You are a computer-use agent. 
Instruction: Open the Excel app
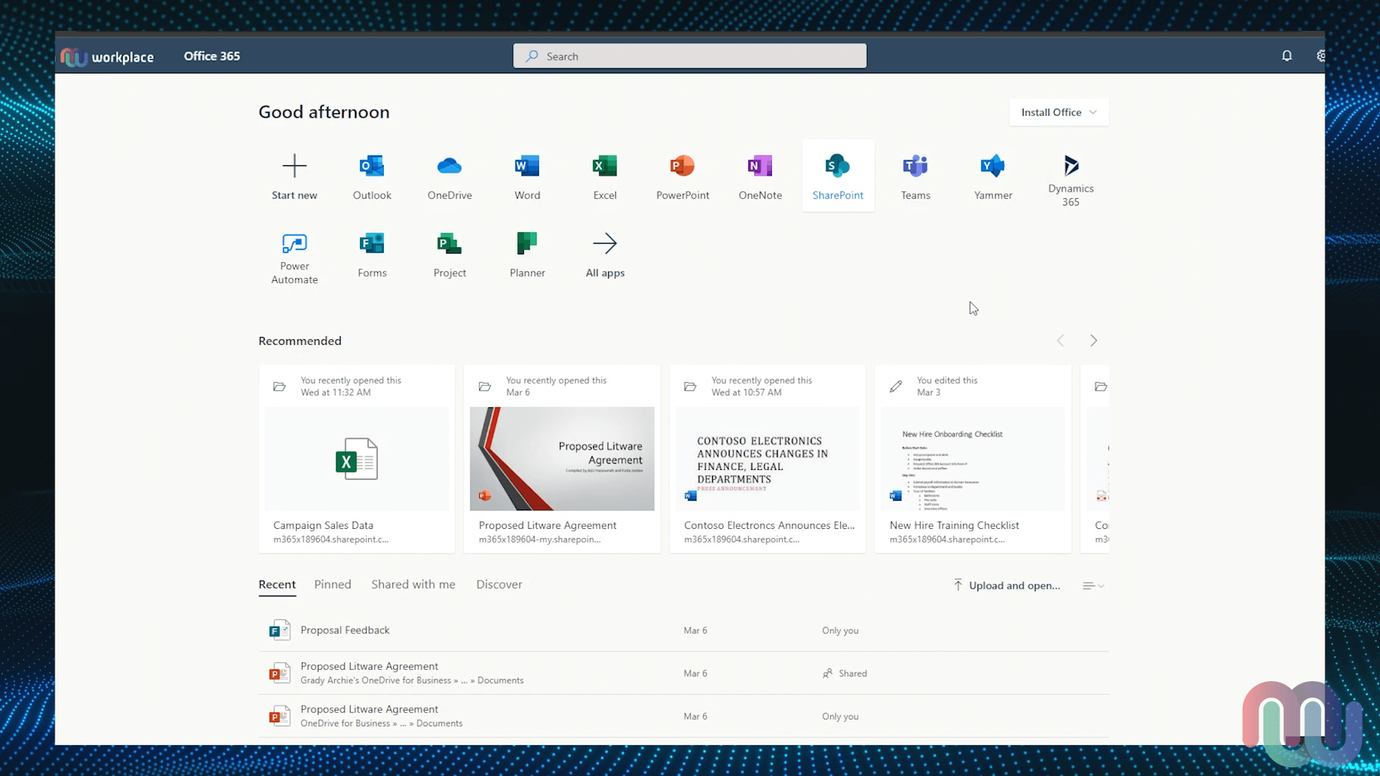604,176
